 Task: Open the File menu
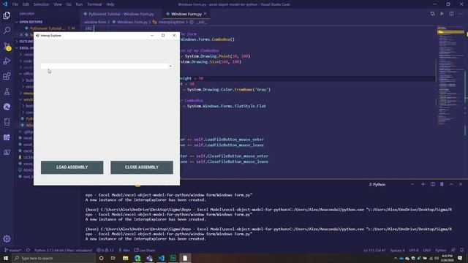point(15,4)
